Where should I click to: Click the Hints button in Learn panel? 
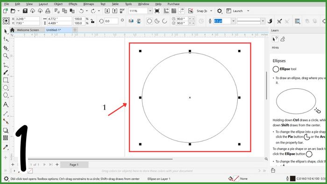pos(275,39)
